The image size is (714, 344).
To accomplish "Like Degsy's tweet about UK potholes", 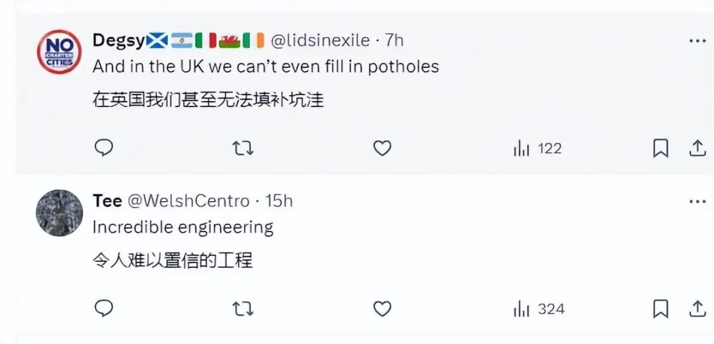I will coord(382,148).
